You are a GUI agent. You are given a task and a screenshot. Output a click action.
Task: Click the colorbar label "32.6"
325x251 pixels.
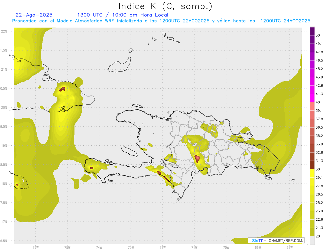click(x=319, y=152)
